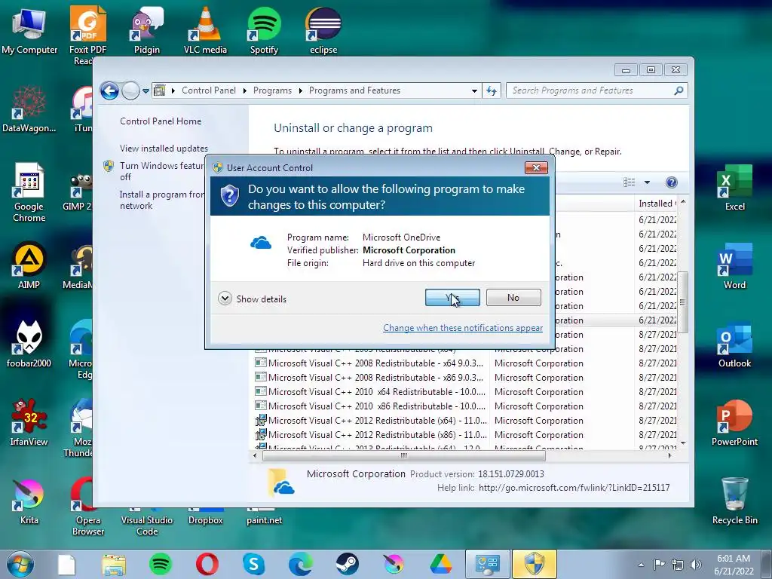Open Visual Studio Code desktop shortcut
This screenshot has width=772, height=579.
coord(147,522)
